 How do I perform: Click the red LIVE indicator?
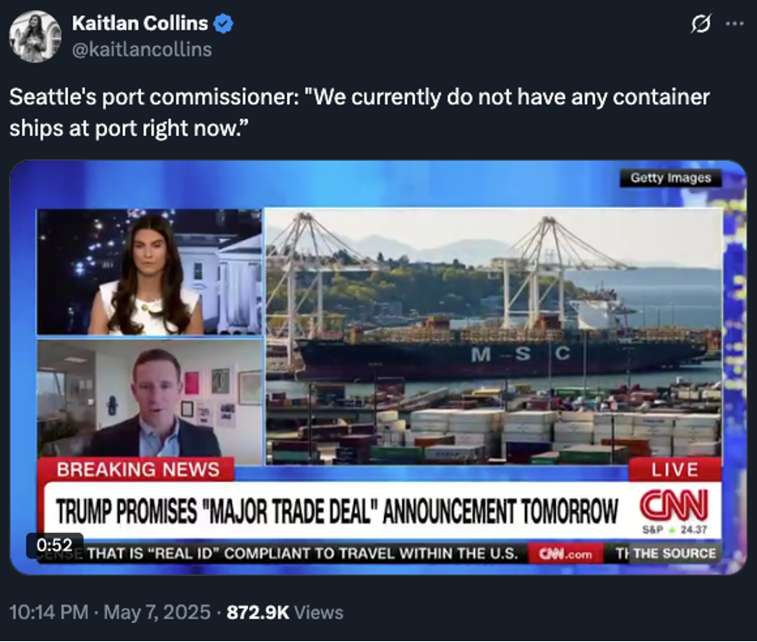(674, 470)
